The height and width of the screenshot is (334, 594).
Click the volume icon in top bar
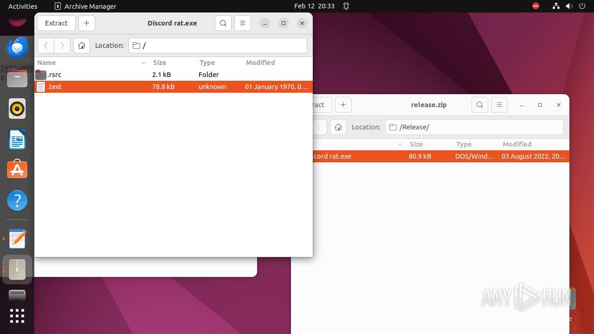569,6
